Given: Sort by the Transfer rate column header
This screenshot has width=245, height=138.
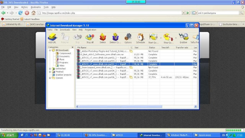Looking at the screenshot, I should [183, 48].
